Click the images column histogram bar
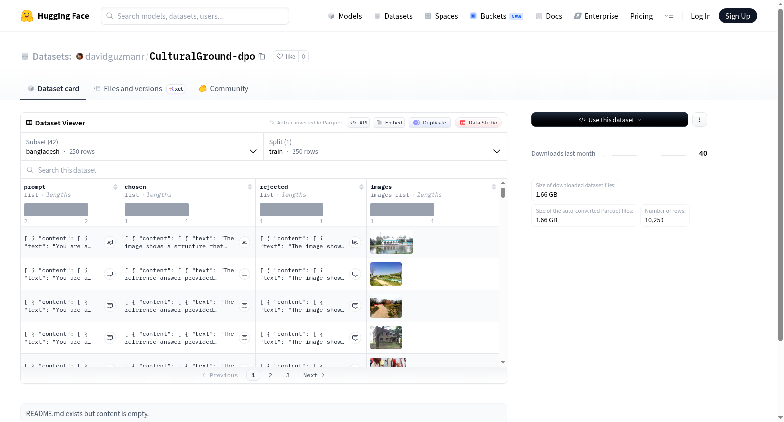The height and width of the screenshot is (422, 784). [x=402, y=210]
